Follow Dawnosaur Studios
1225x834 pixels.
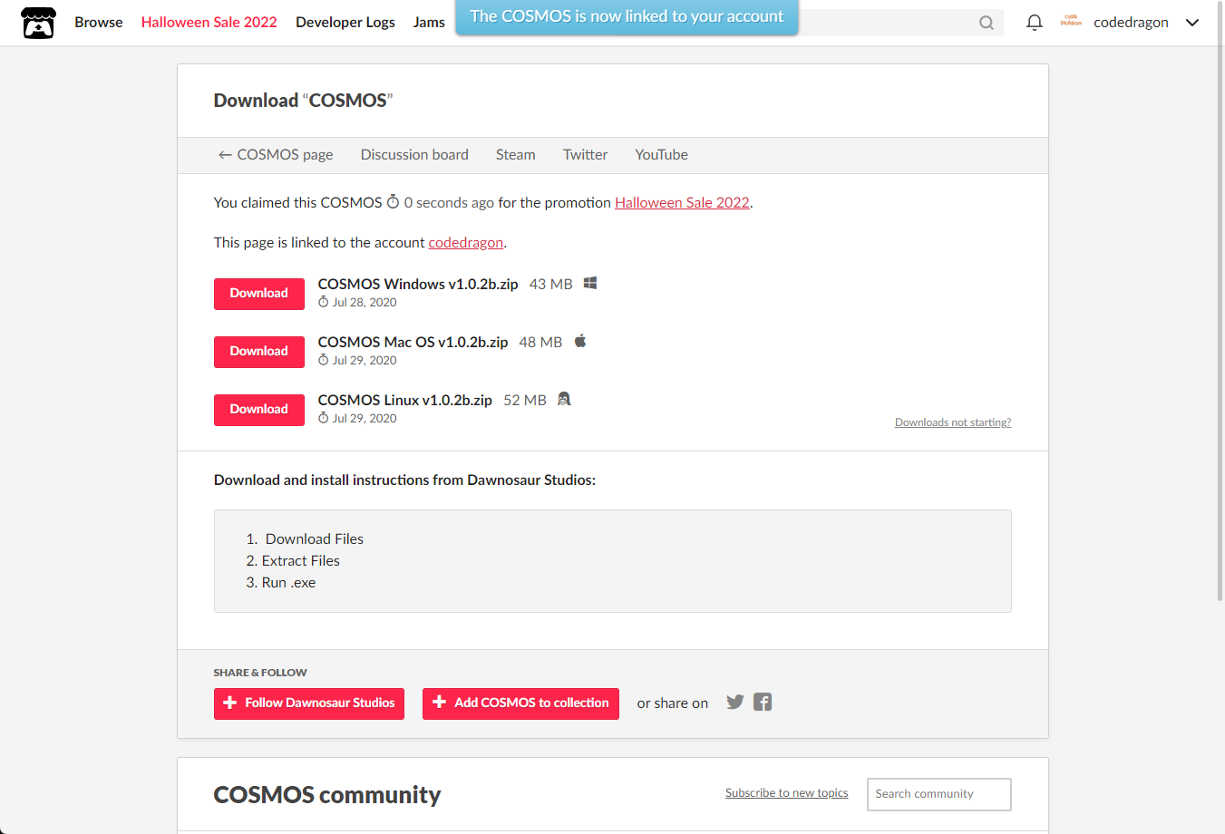309,703
